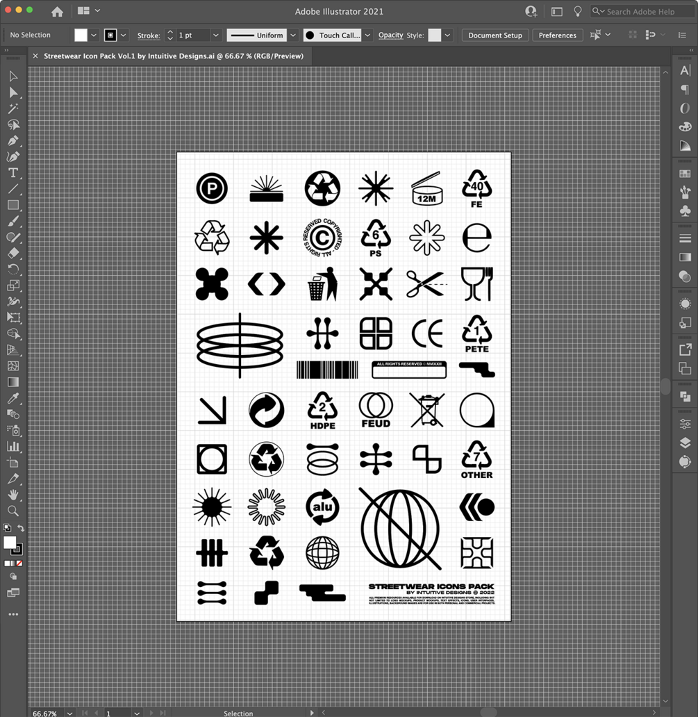Select the Type tool
The image size is (698, 717).
[x=13, y=172]
